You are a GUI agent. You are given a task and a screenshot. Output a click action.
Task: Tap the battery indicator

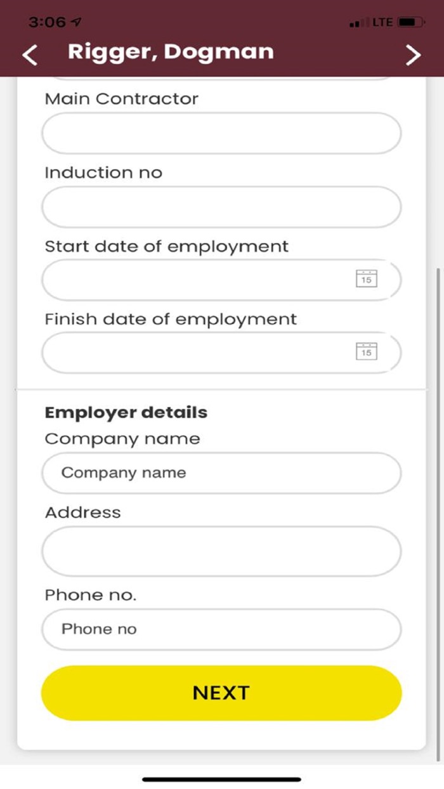coord(408,21)
